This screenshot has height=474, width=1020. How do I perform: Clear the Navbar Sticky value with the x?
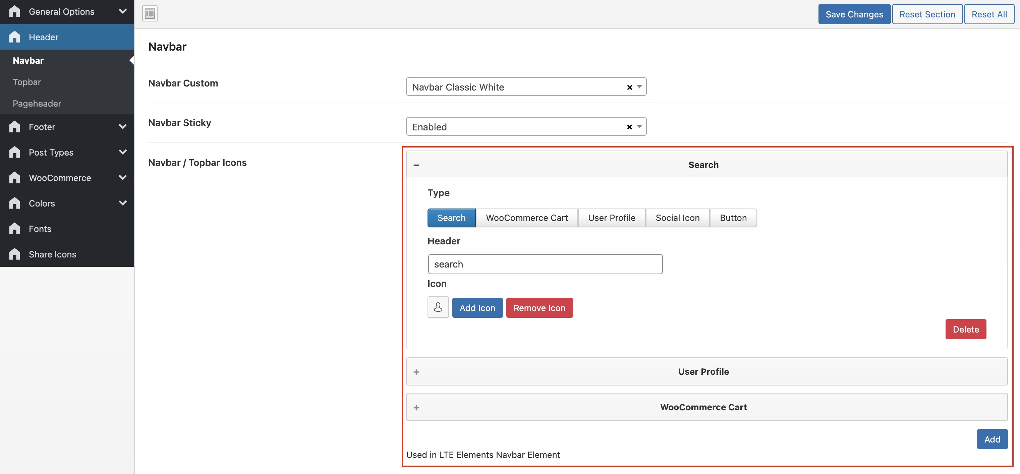pyautogui.click(x=629, y=127)
